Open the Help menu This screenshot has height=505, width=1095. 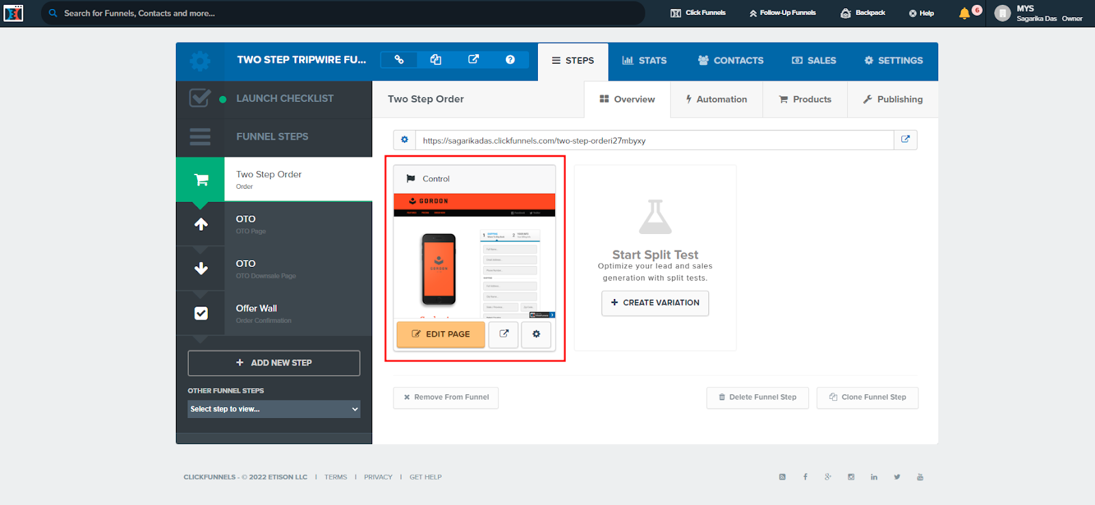pyautogui.click(x=921, y=13)
